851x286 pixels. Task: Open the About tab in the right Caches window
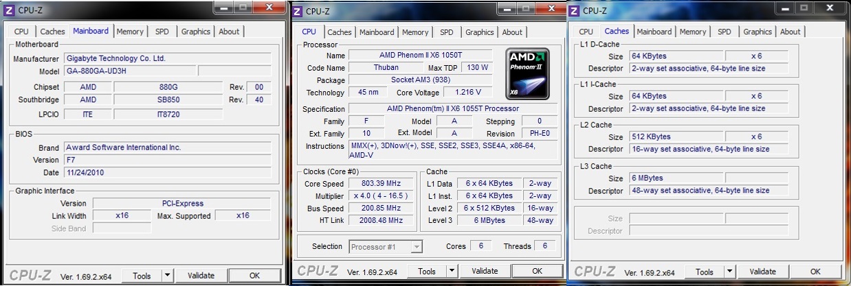coord(790,32)
